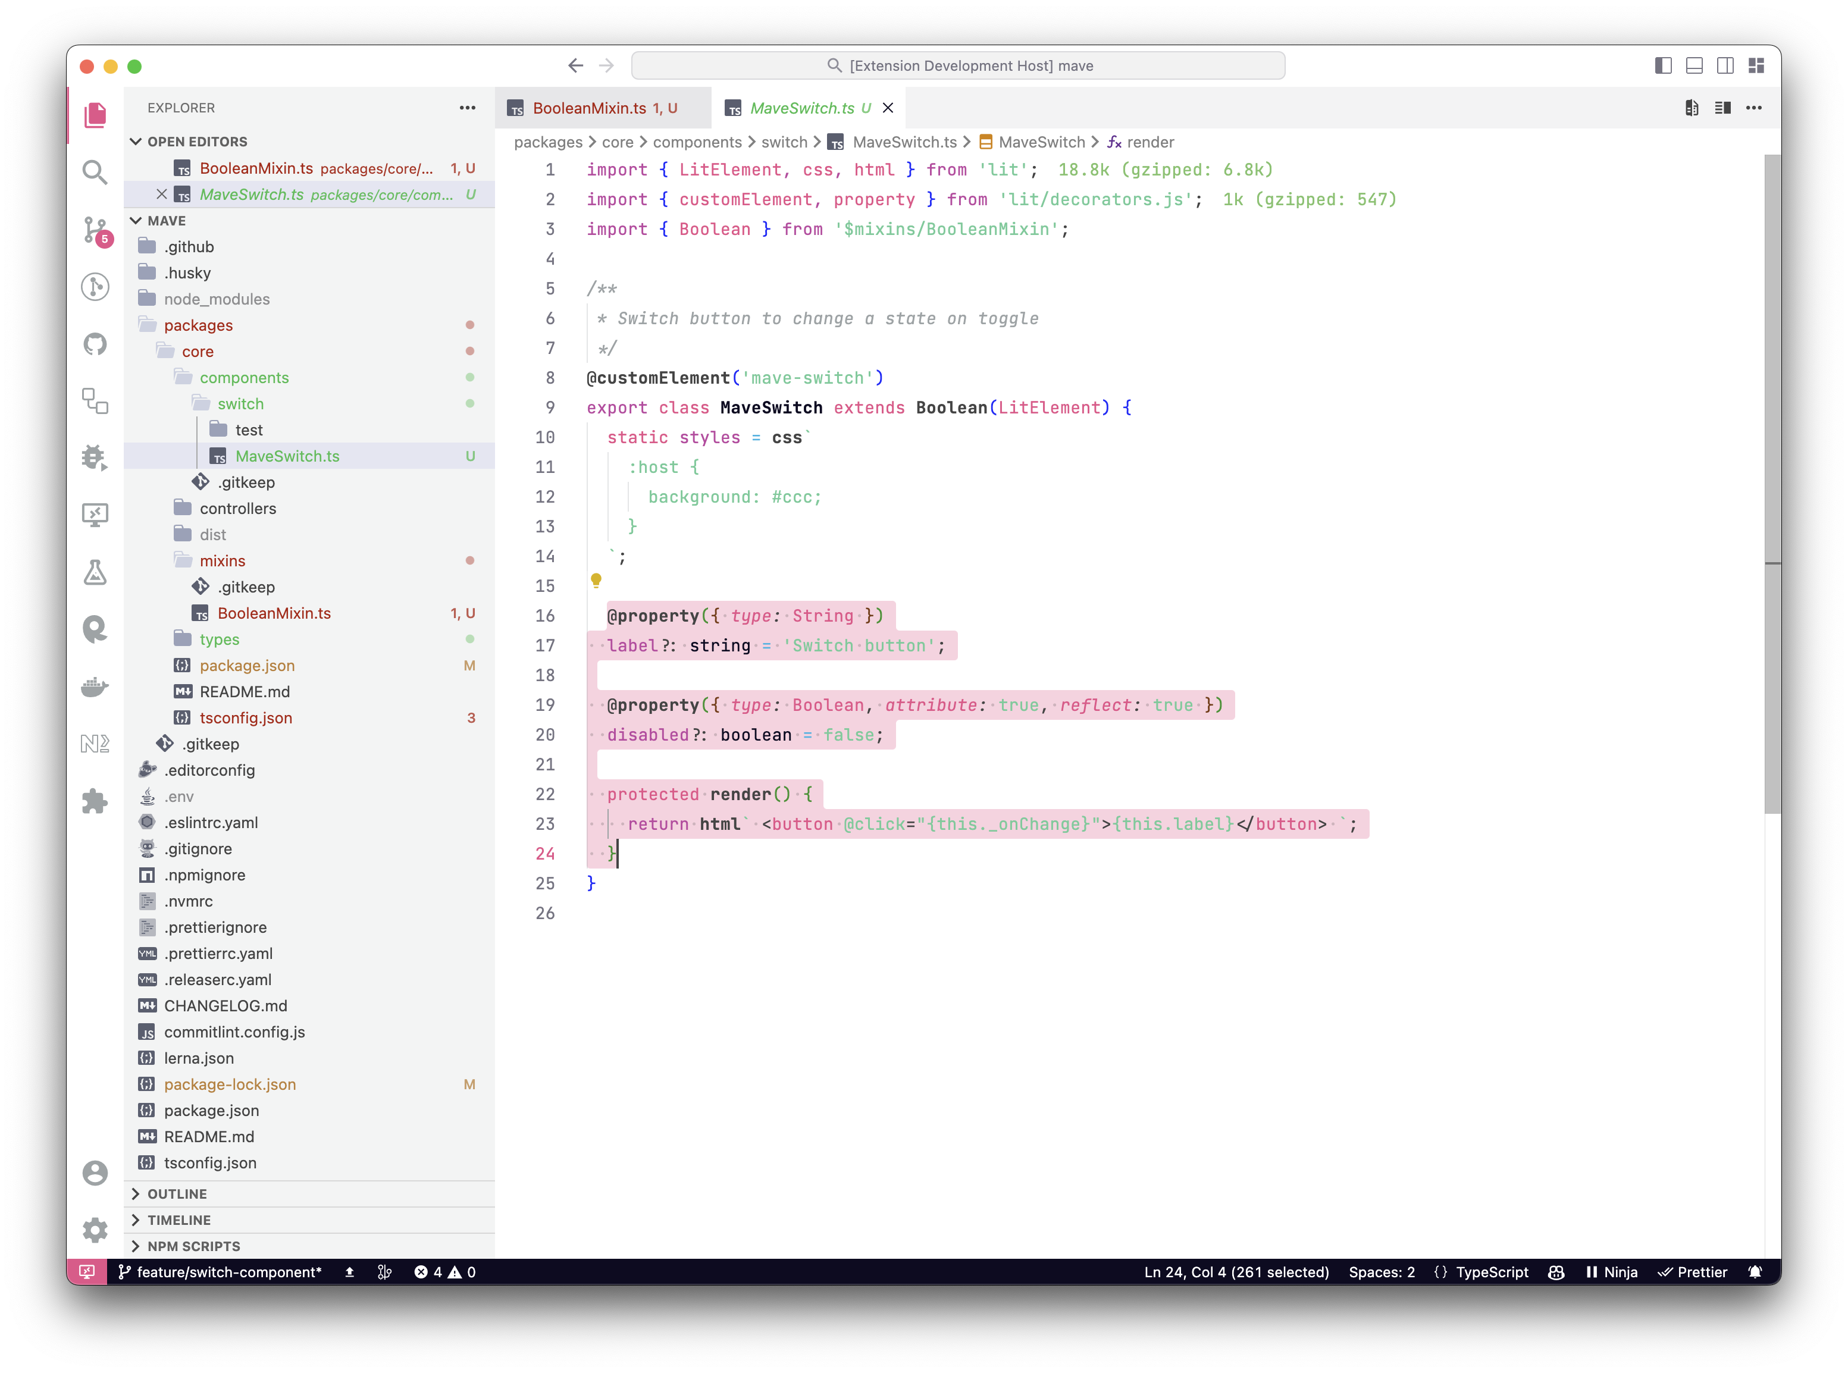The image size is (1848, 1373).
Task: Click the Ln 24, Col 4 position indicator
Action: pos(1236,1272)
